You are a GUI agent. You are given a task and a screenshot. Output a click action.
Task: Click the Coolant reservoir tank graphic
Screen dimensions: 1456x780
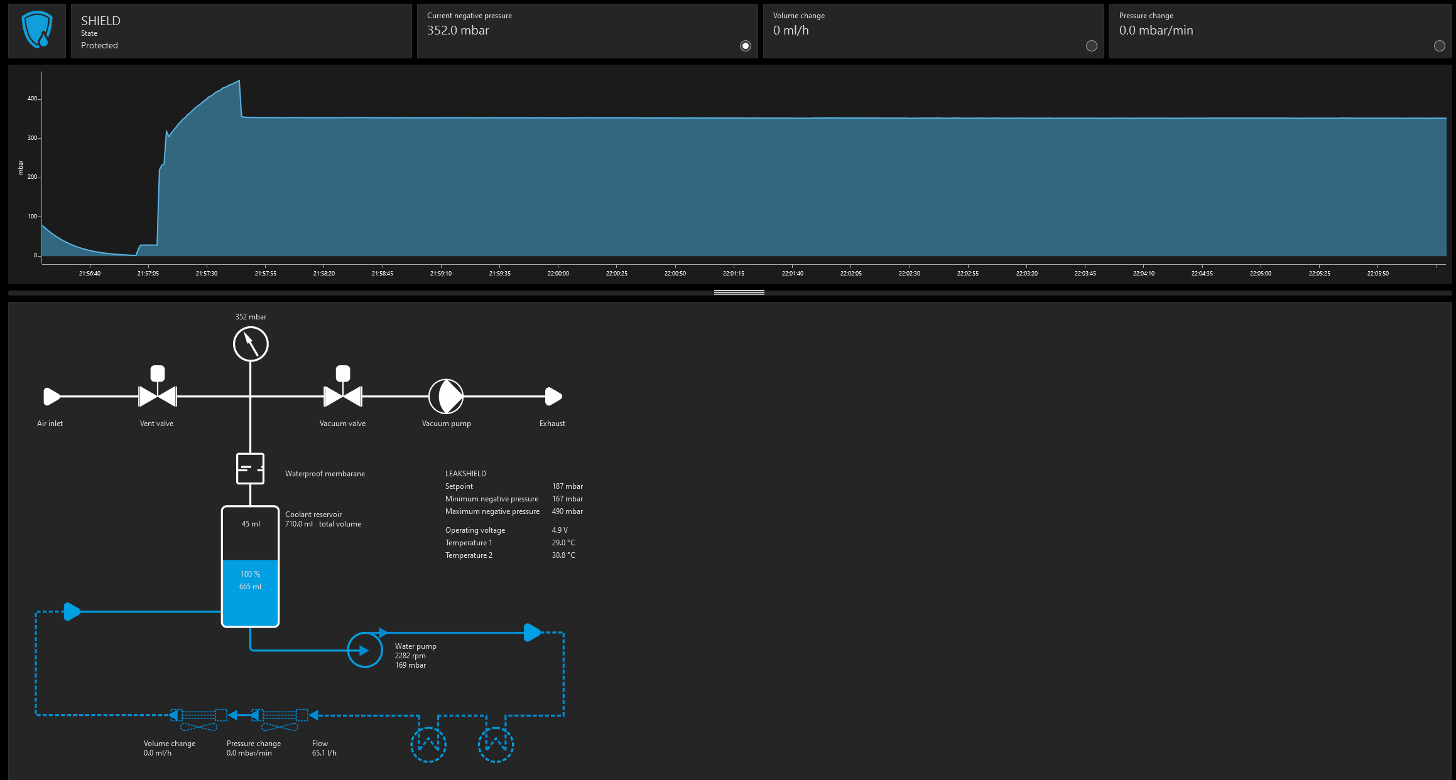coord(250,566)
